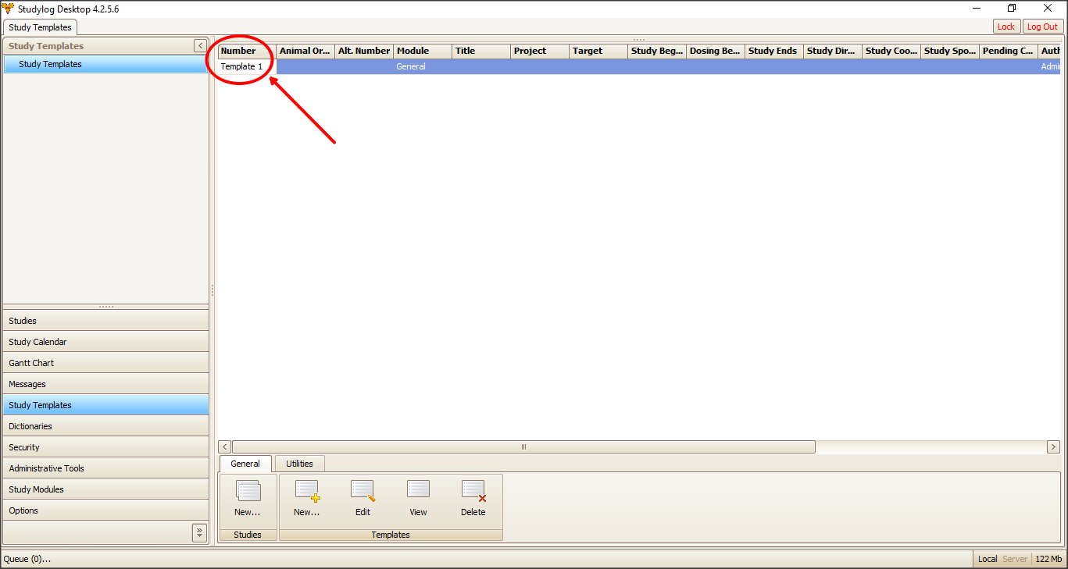Screen dimensions: 1068x569
Task: Open the Security section
Action: click(106, 447)
